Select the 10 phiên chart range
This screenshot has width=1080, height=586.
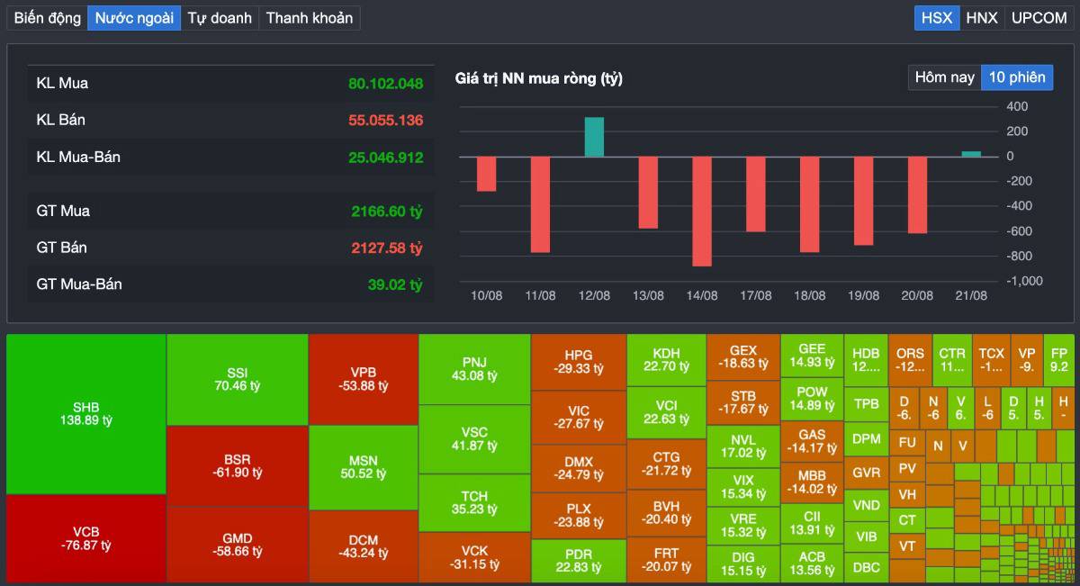[1017, 77]
